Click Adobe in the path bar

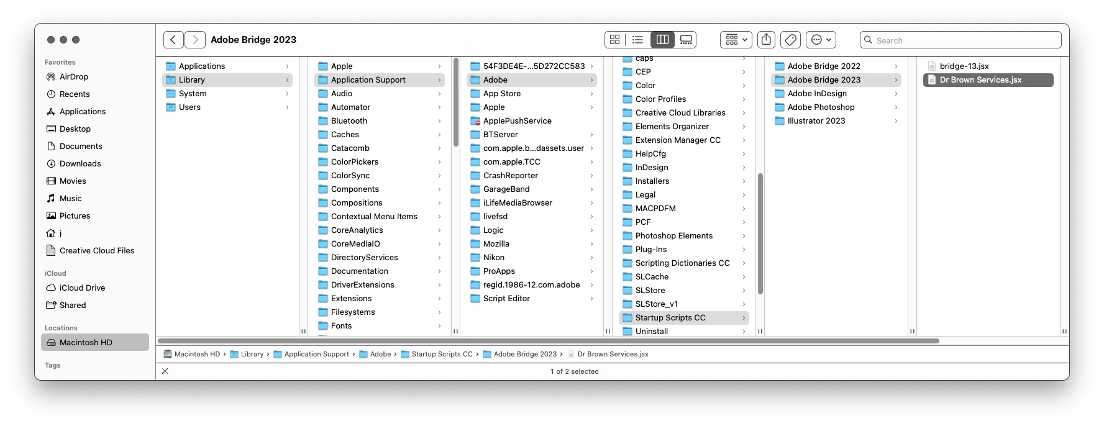coord(375,355)
